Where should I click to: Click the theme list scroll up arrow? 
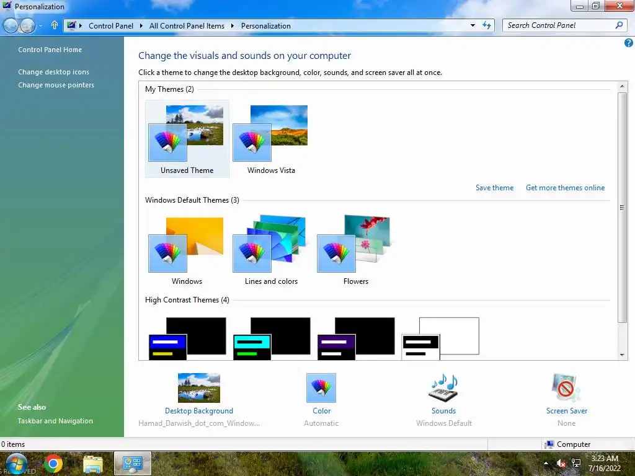[622, 86]
